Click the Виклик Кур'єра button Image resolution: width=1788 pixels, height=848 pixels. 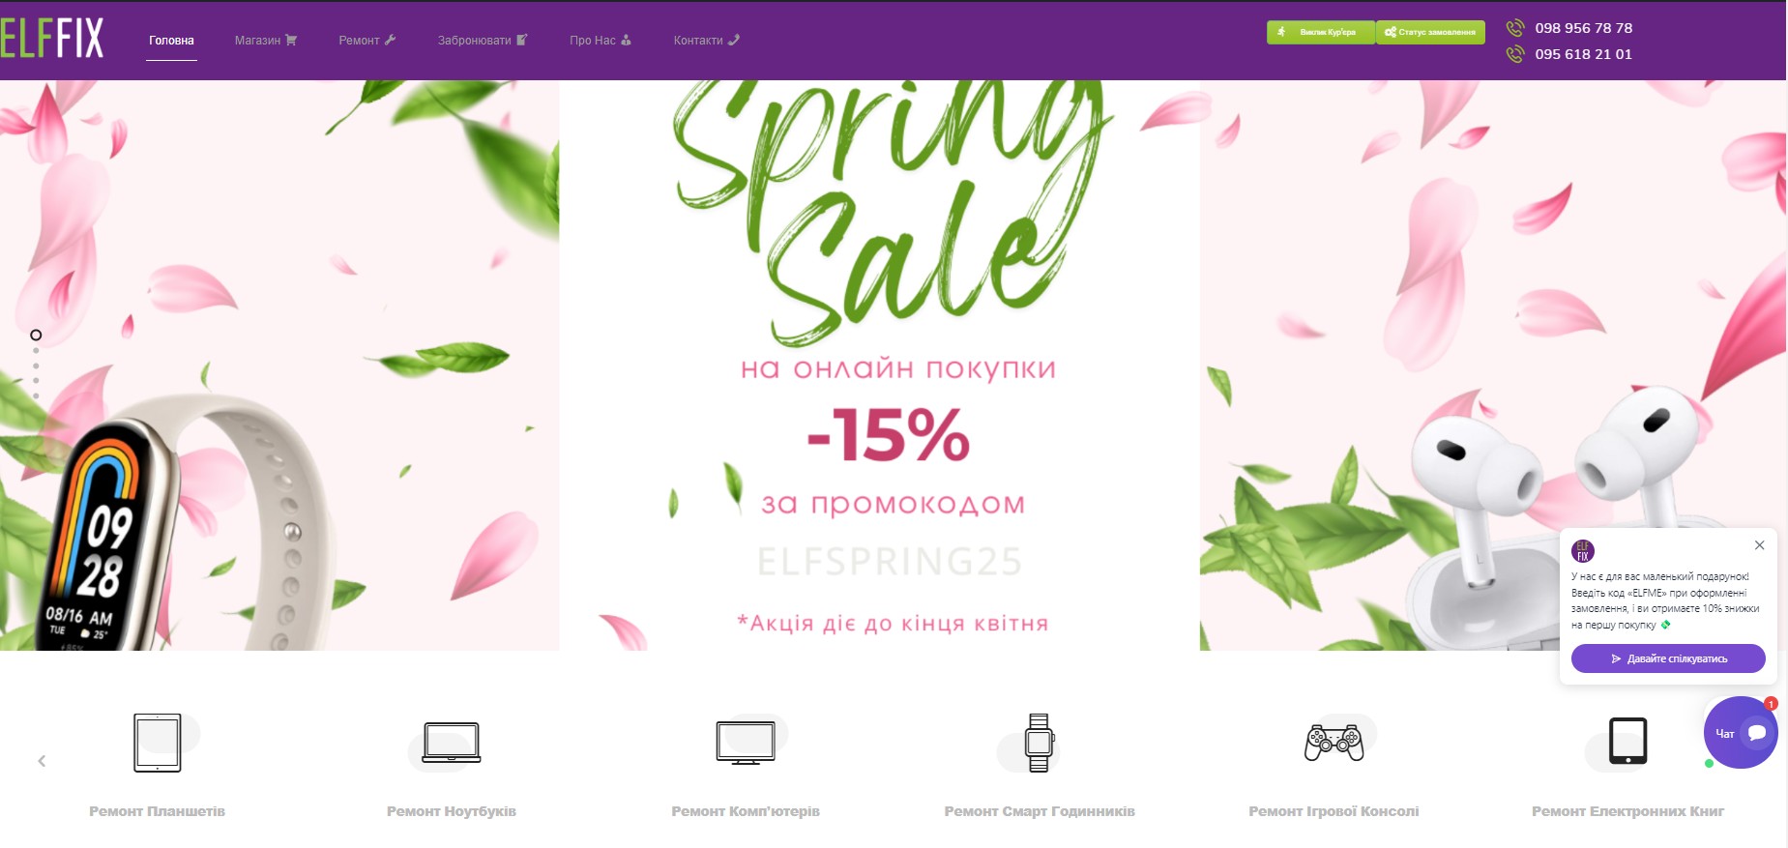[x=1320, y=32]
